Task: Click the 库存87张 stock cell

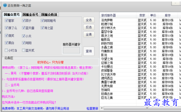Action: point(168,75)
